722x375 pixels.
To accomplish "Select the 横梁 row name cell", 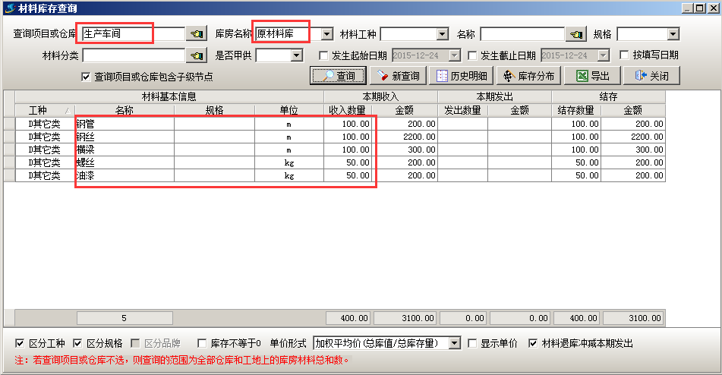I will (x=125, y=150).
